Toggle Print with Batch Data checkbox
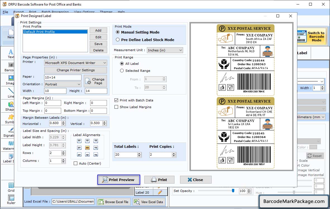The image size is (330, 209). 116,100
